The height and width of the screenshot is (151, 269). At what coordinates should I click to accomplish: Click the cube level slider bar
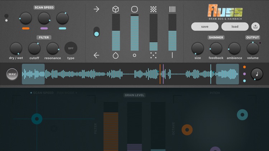tap(116, 32)
